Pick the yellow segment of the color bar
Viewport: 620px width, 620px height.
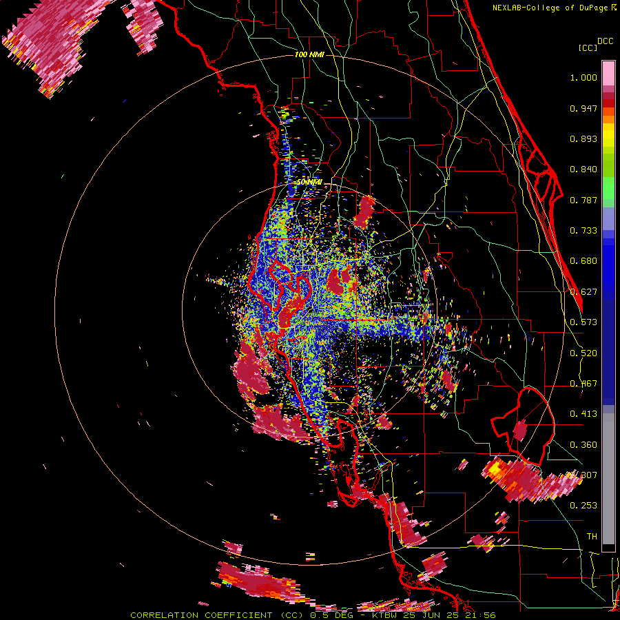pyautogui.click(x=608, y=136)
